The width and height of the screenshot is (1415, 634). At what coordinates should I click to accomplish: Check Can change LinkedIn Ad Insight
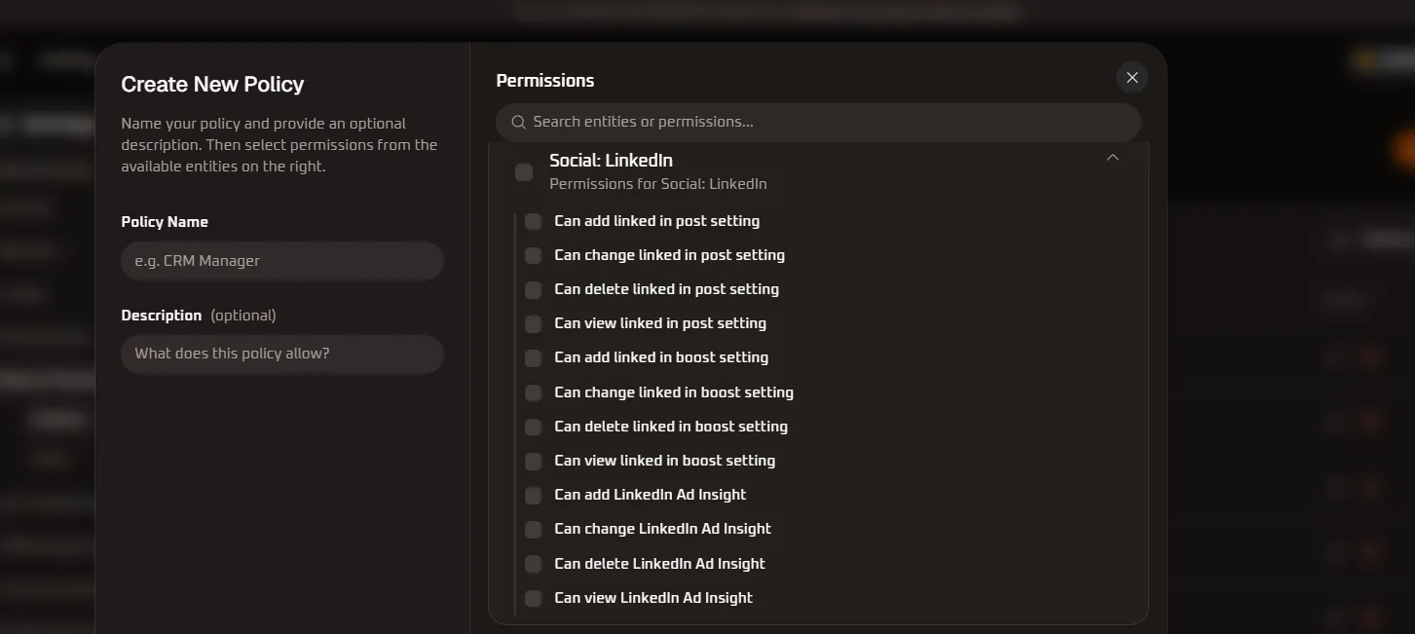[533, 529]
